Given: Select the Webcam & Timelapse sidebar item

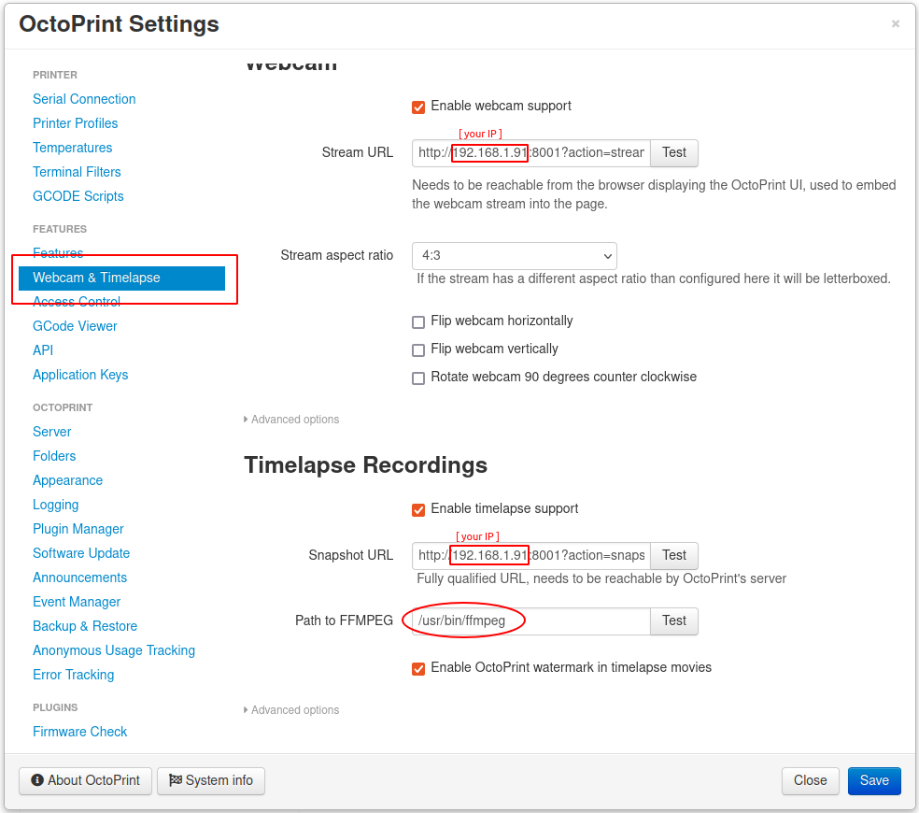Looking at the screenshot, I should click(122, 278).
